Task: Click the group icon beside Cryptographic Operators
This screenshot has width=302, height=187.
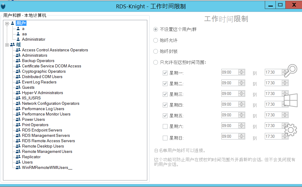Action: [x=18, y=71]
